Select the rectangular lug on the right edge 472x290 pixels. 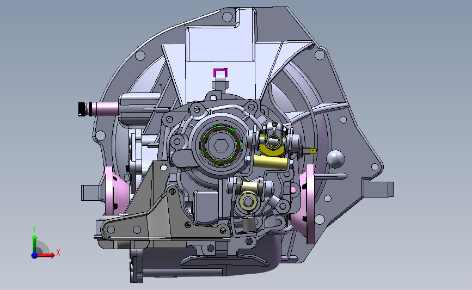pyautogui.click(x=379, y=189)
